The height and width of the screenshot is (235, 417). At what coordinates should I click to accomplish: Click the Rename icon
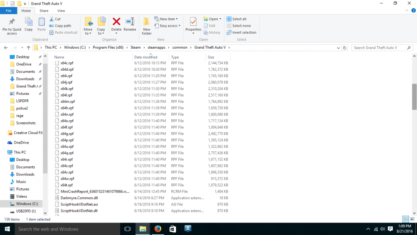pos(130,22)
